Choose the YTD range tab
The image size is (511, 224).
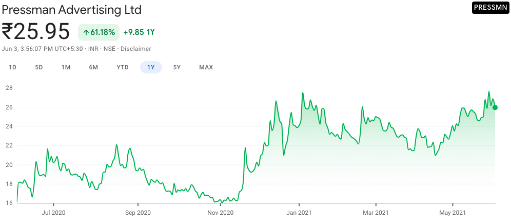(x=123, y=68)
